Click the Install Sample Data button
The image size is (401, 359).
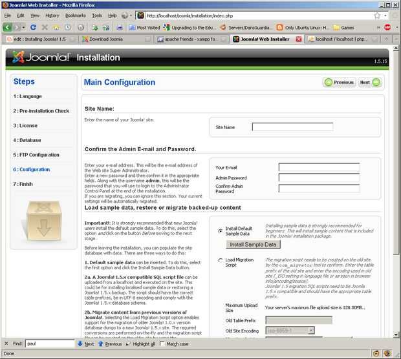(253, 244)
